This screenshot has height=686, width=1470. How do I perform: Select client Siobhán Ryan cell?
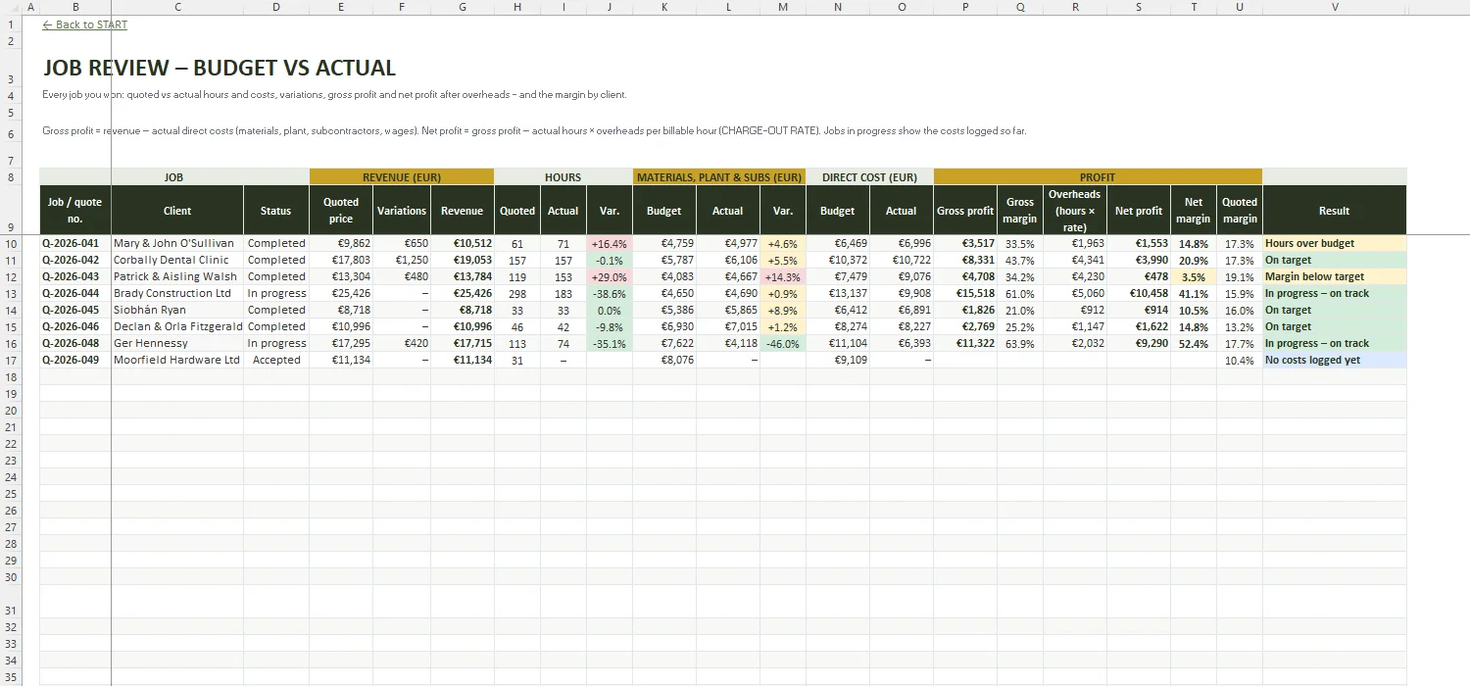(x=177, y=310)
